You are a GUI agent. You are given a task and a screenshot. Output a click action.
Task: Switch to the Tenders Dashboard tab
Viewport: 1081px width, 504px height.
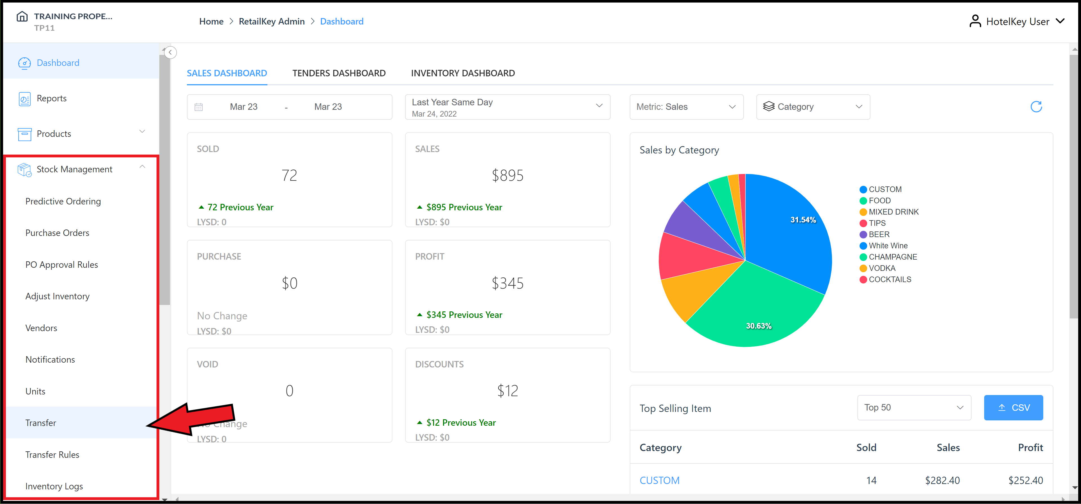(x=339, y=73)
